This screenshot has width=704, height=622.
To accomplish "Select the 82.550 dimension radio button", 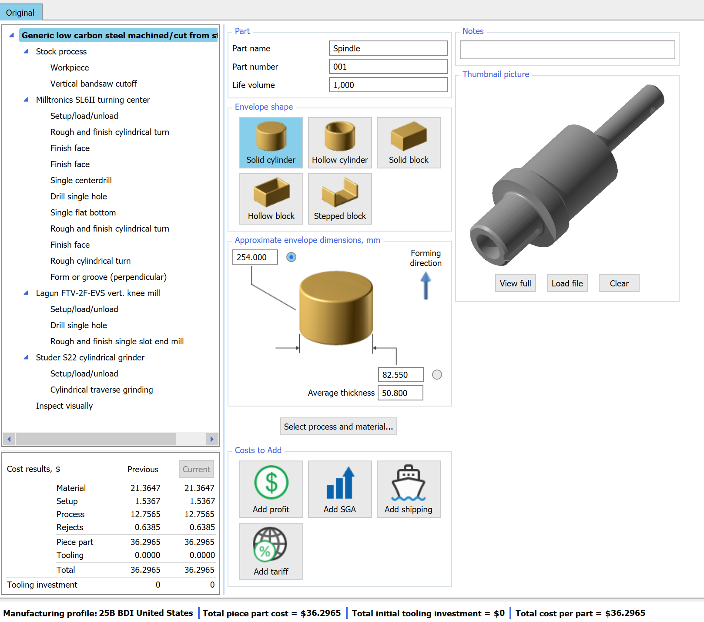I will [x=437, y=374].
